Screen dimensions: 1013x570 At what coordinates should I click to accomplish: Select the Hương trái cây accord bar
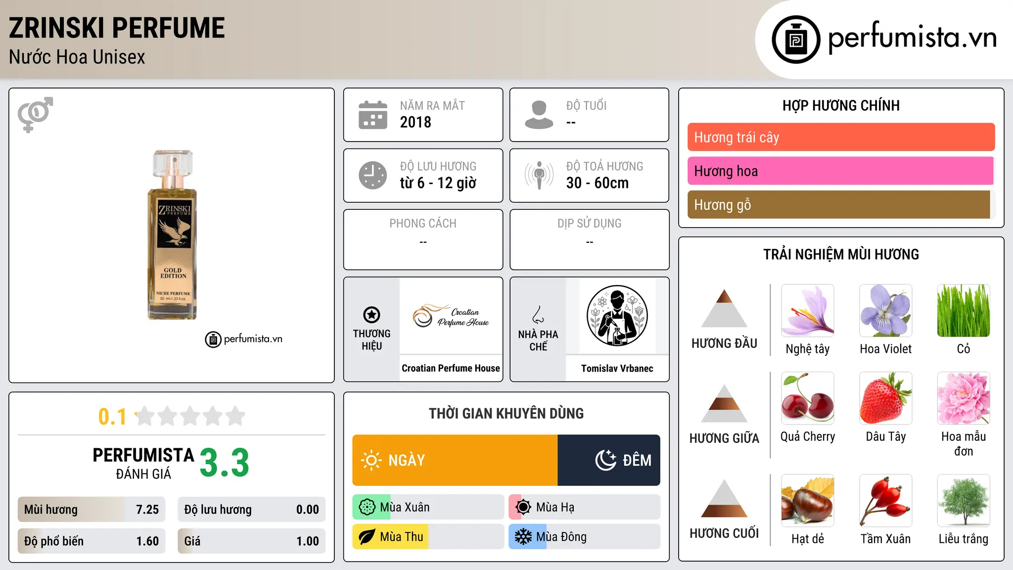(x=841, y=137)
